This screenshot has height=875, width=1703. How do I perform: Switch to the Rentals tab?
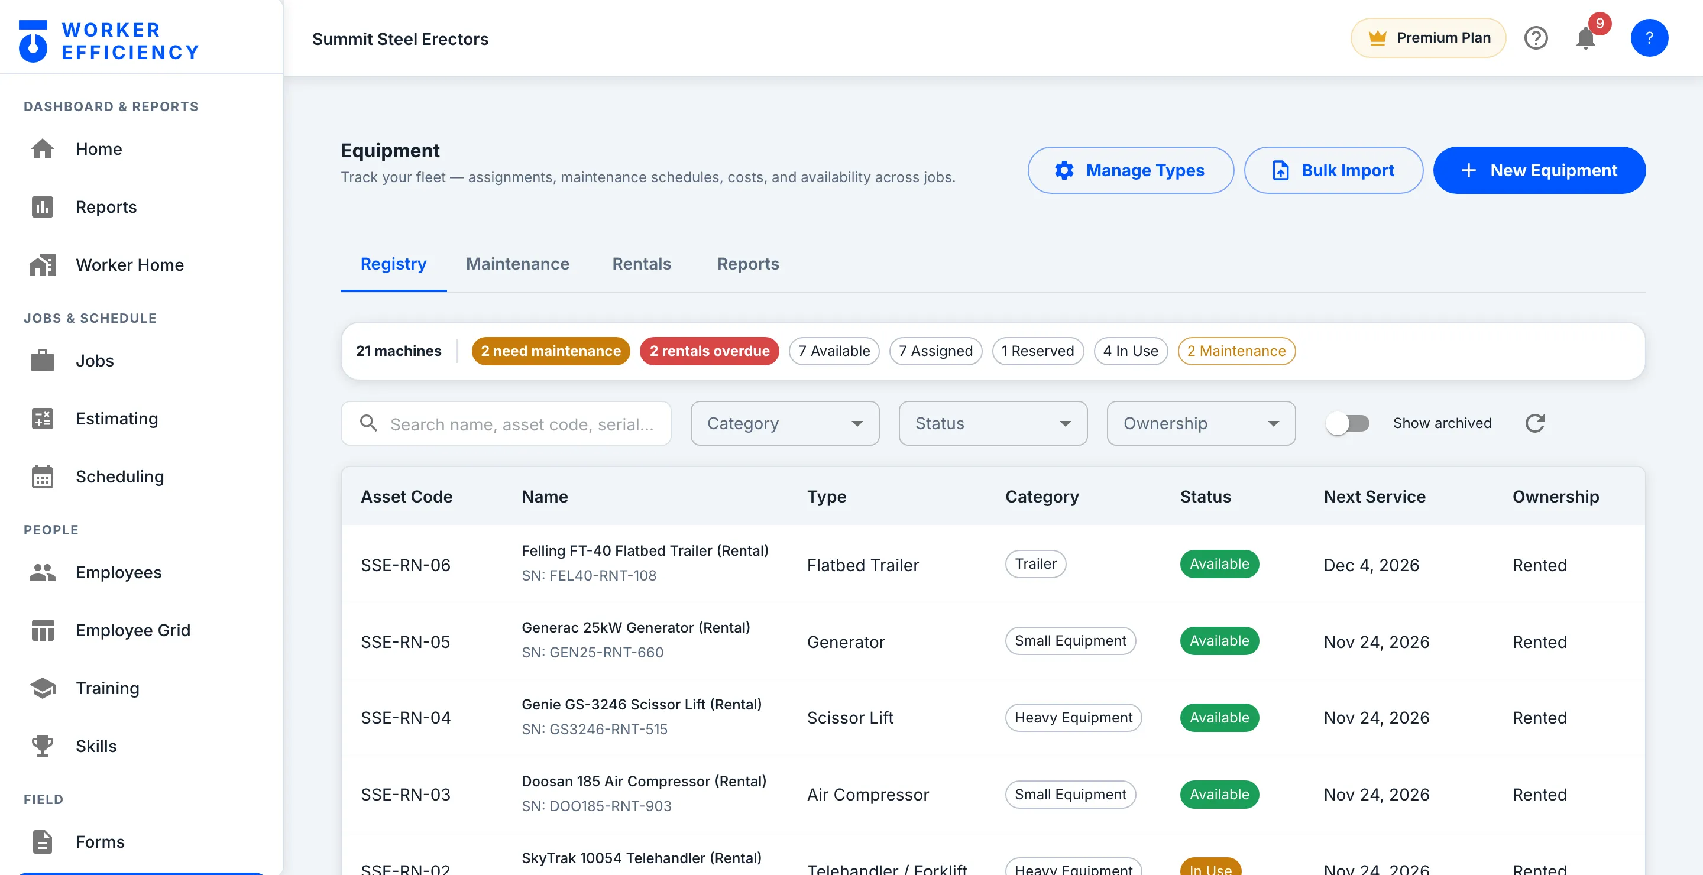tap(641, 264)
